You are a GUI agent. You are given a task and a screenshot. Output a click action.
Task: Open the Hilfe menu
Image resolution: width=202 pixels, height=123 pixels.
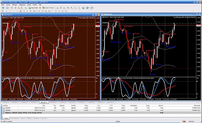click(40, 5)
